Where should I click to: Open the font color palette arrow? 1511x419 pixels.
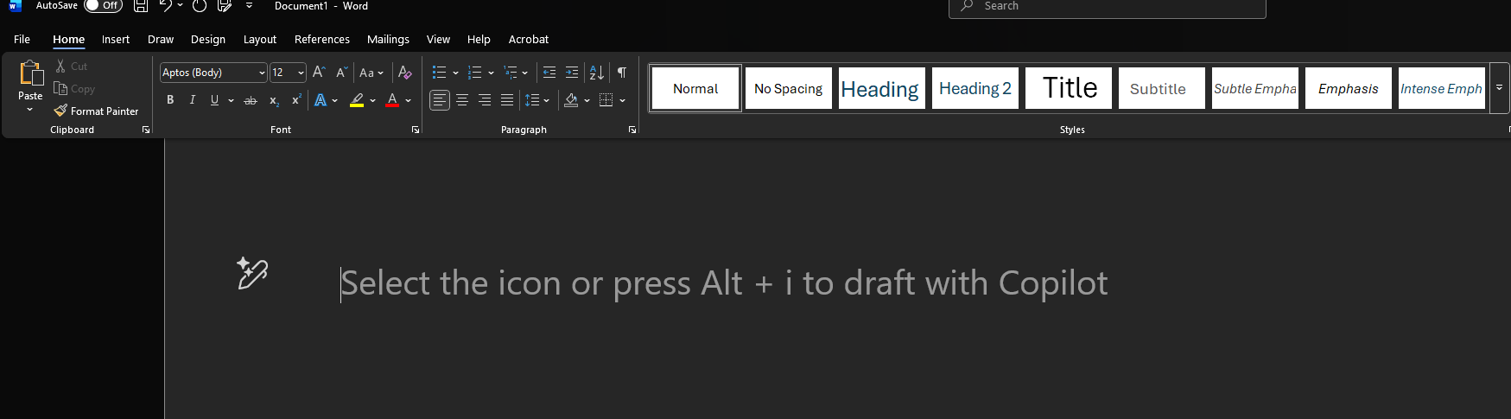click(409, 100)
